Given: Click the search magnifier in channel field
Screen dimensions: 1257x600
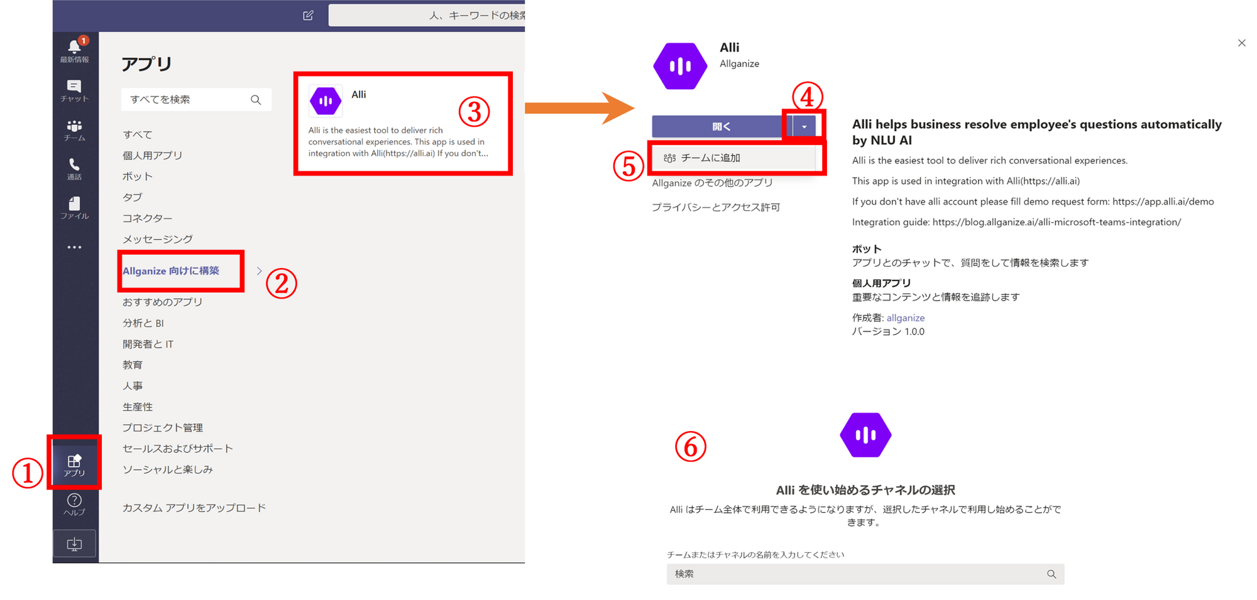Looking at the screenshot, I should pyautogui.click(x=1051, y=574).
